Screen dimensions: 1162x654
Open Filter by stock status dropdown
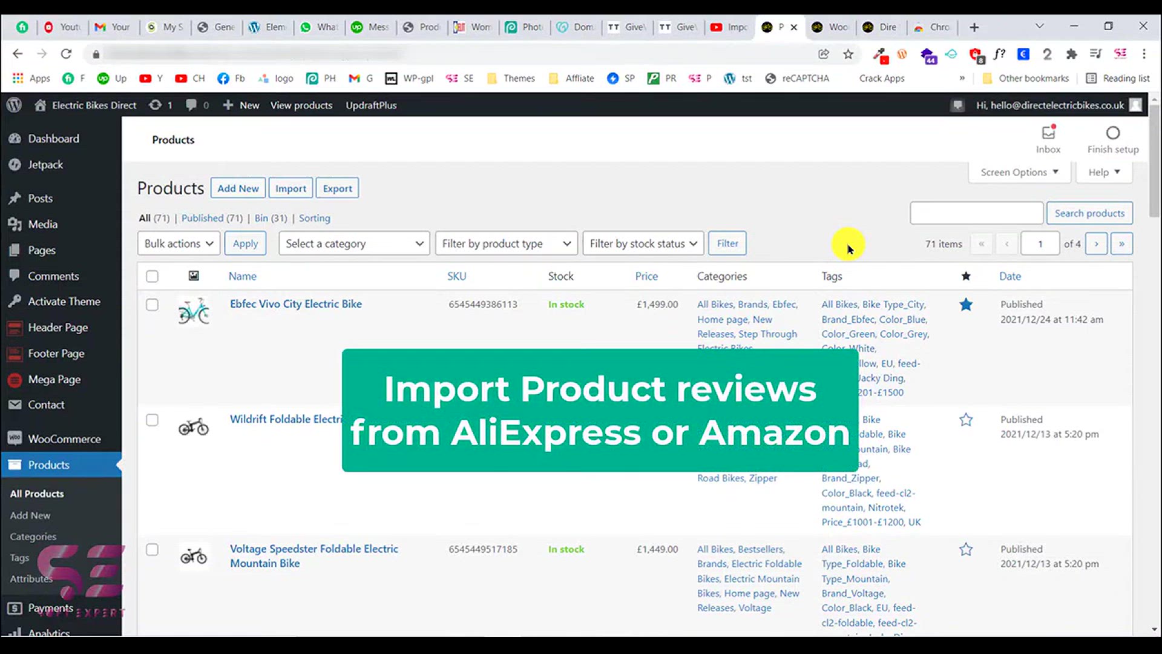coord(643,243)
